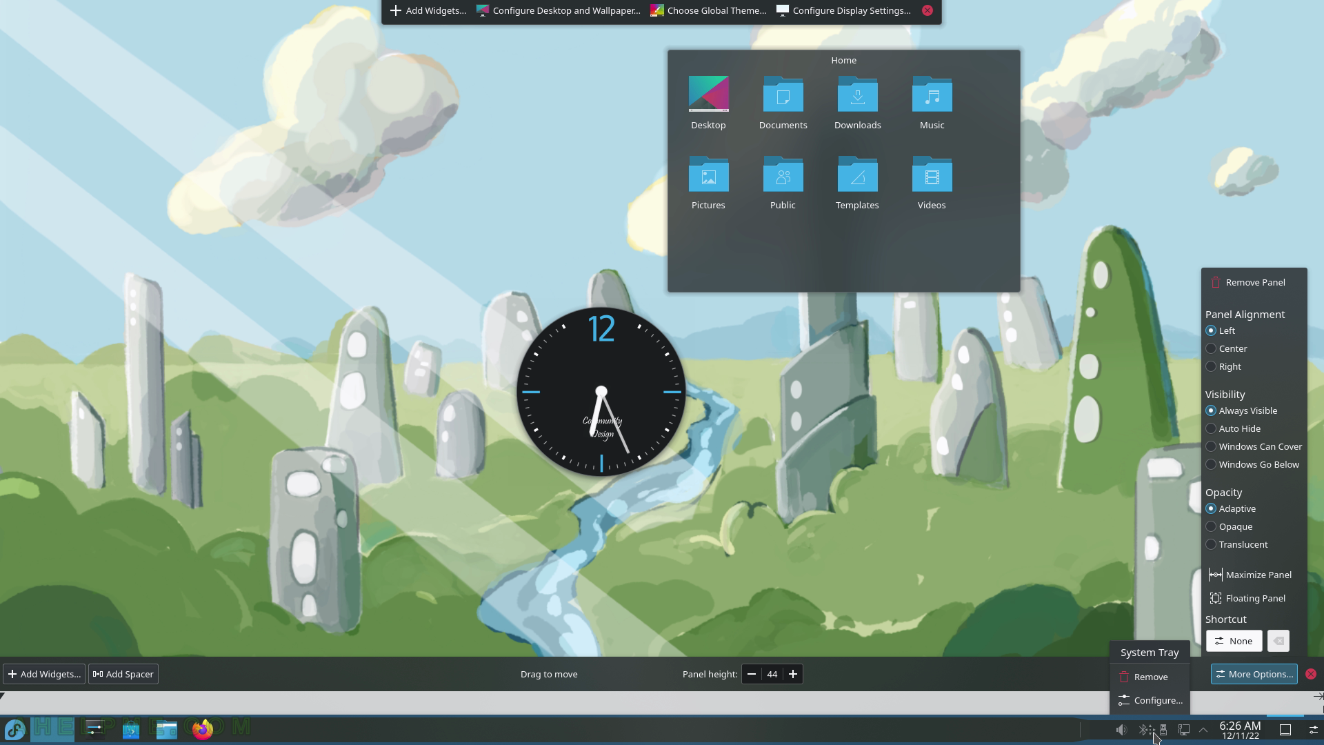Click the analog clock desktop widget
Screen dimensions: 1324x745
click(x=601, y=392)
